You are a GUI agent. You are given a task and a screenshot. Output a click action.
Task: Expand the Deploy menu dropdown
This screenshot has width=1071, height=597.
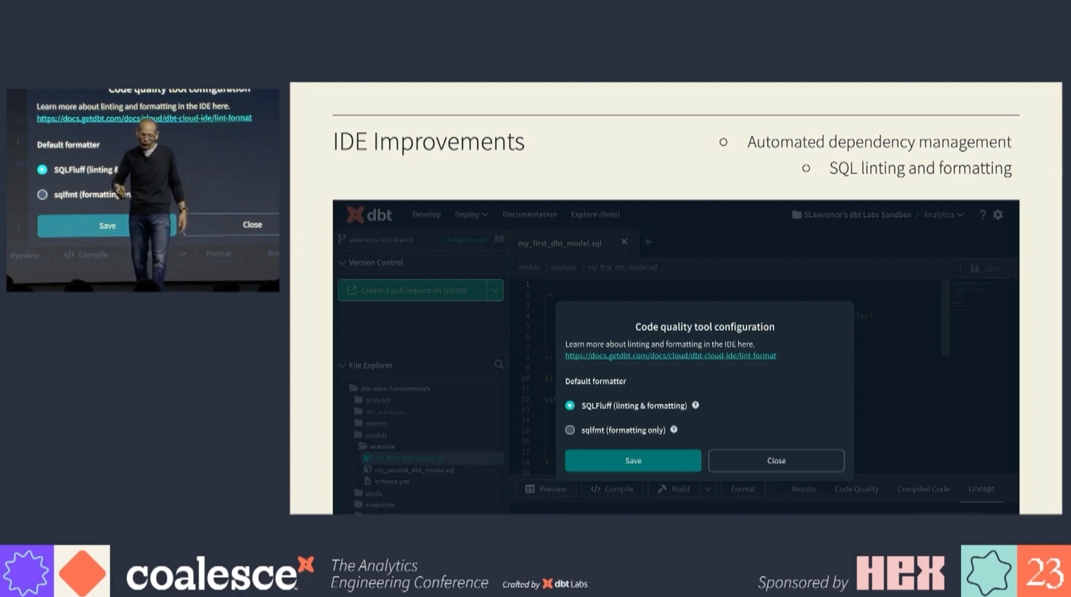click(x=470, y=214)
